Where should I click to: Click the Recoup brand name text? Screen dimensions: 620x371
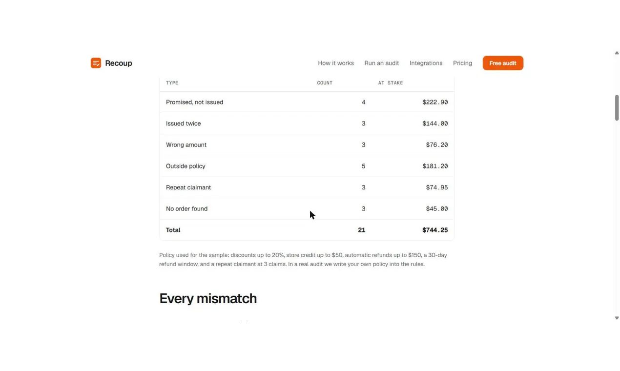coord(119,63)
